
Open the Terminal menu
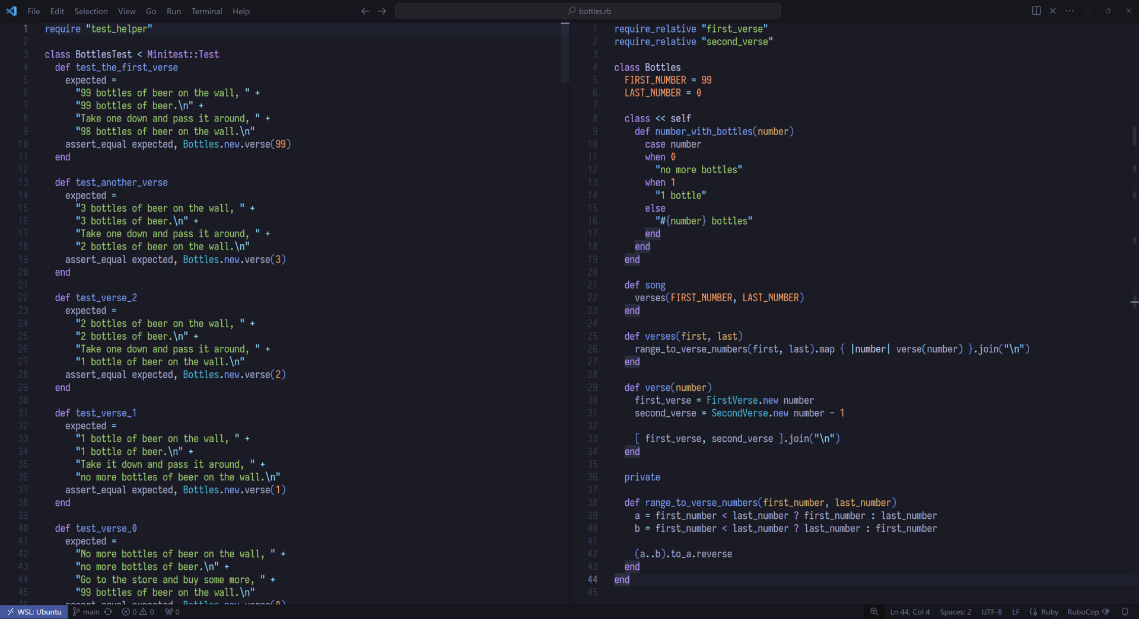(206, 11)
